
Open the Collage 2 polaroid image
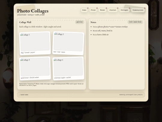coord(68,42)
